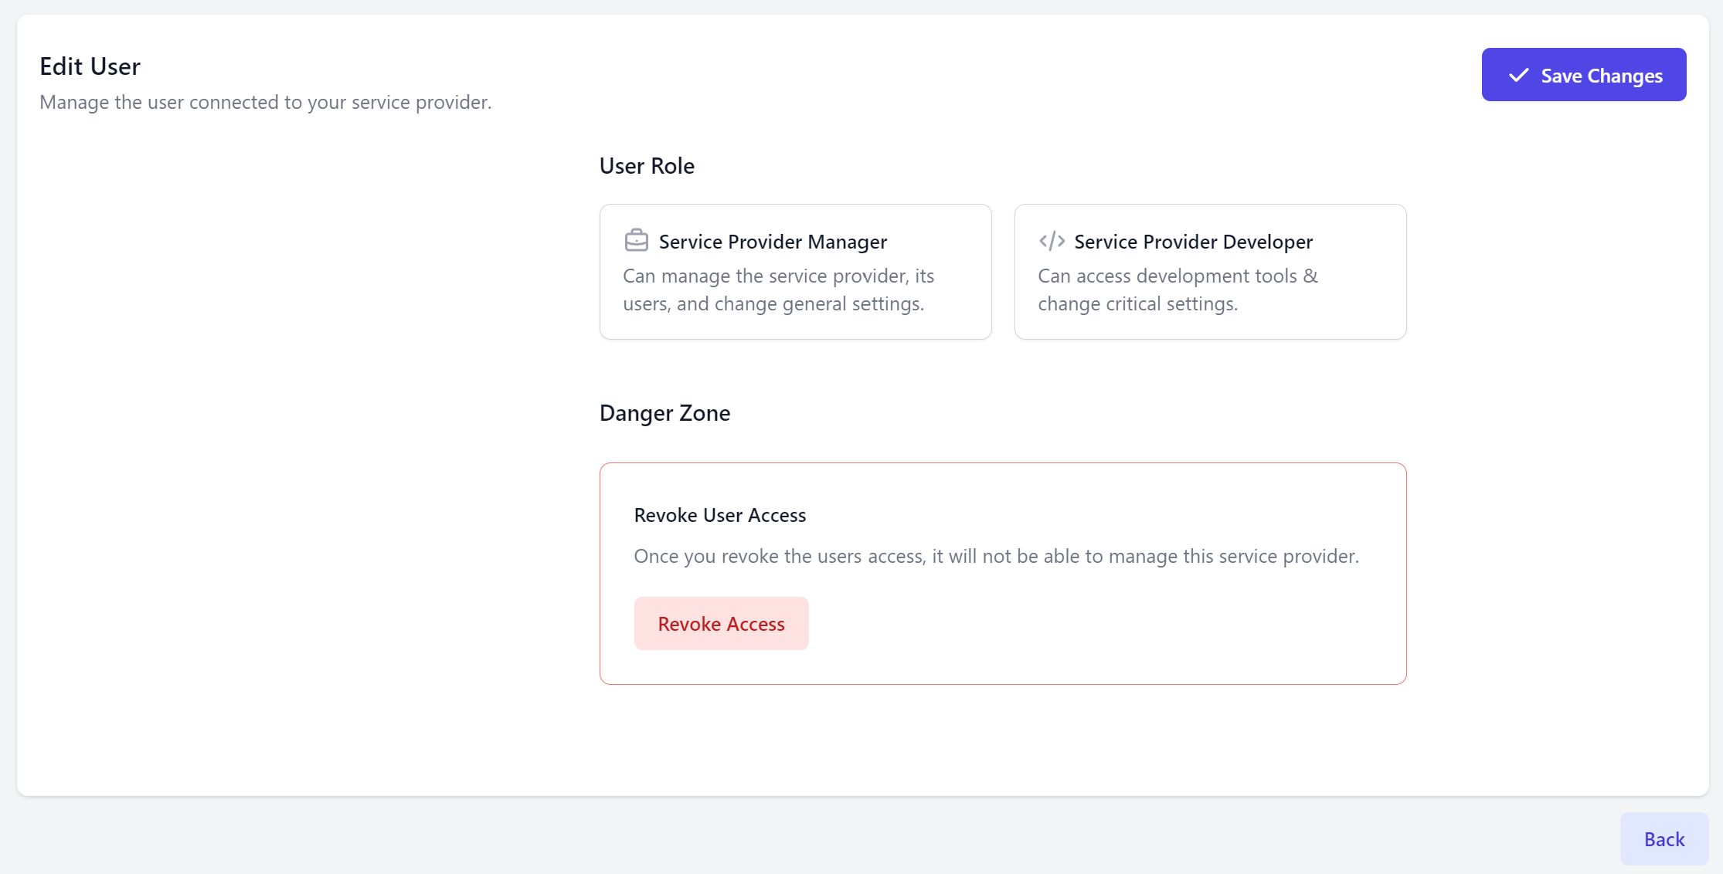
Task: Click the manage user description under Edit User
Action: click(265, 102)
